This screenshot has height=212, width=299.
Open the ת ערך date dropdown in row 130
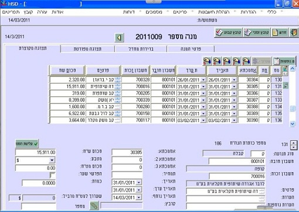pyautogui.click(x=203, y=80)
